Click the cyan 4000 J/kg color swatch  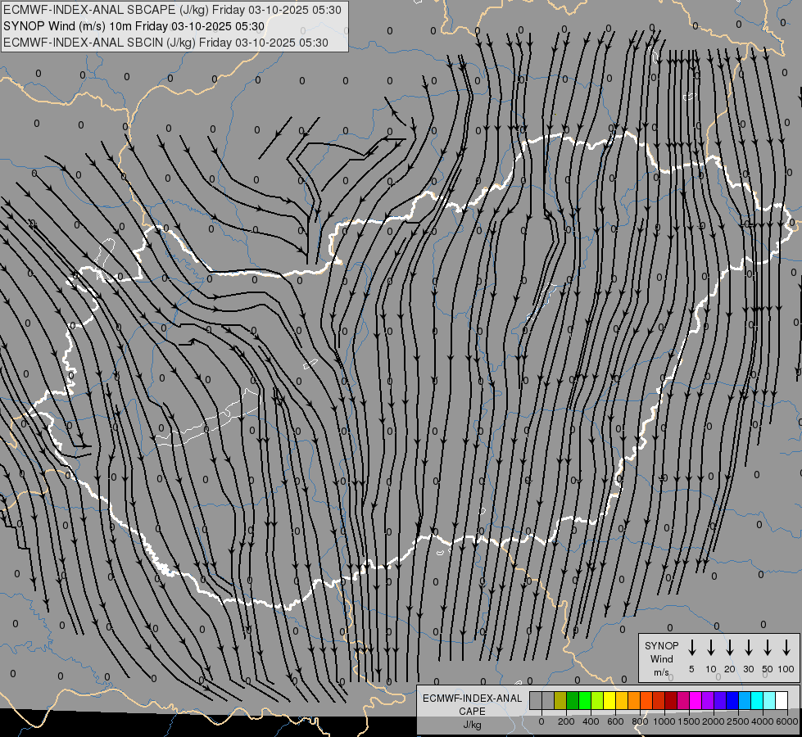click(x=757, y=700)
